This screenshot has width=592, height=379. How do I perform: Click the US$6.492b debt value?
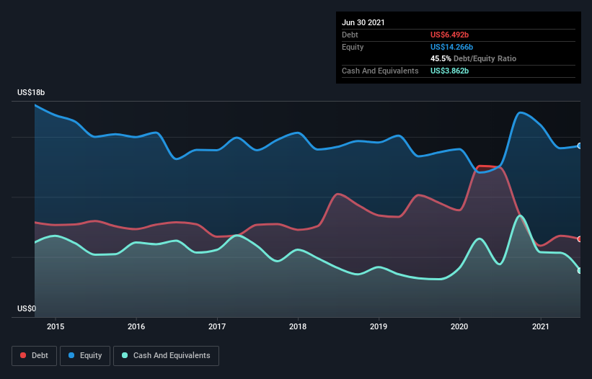[x=449, y=35]
